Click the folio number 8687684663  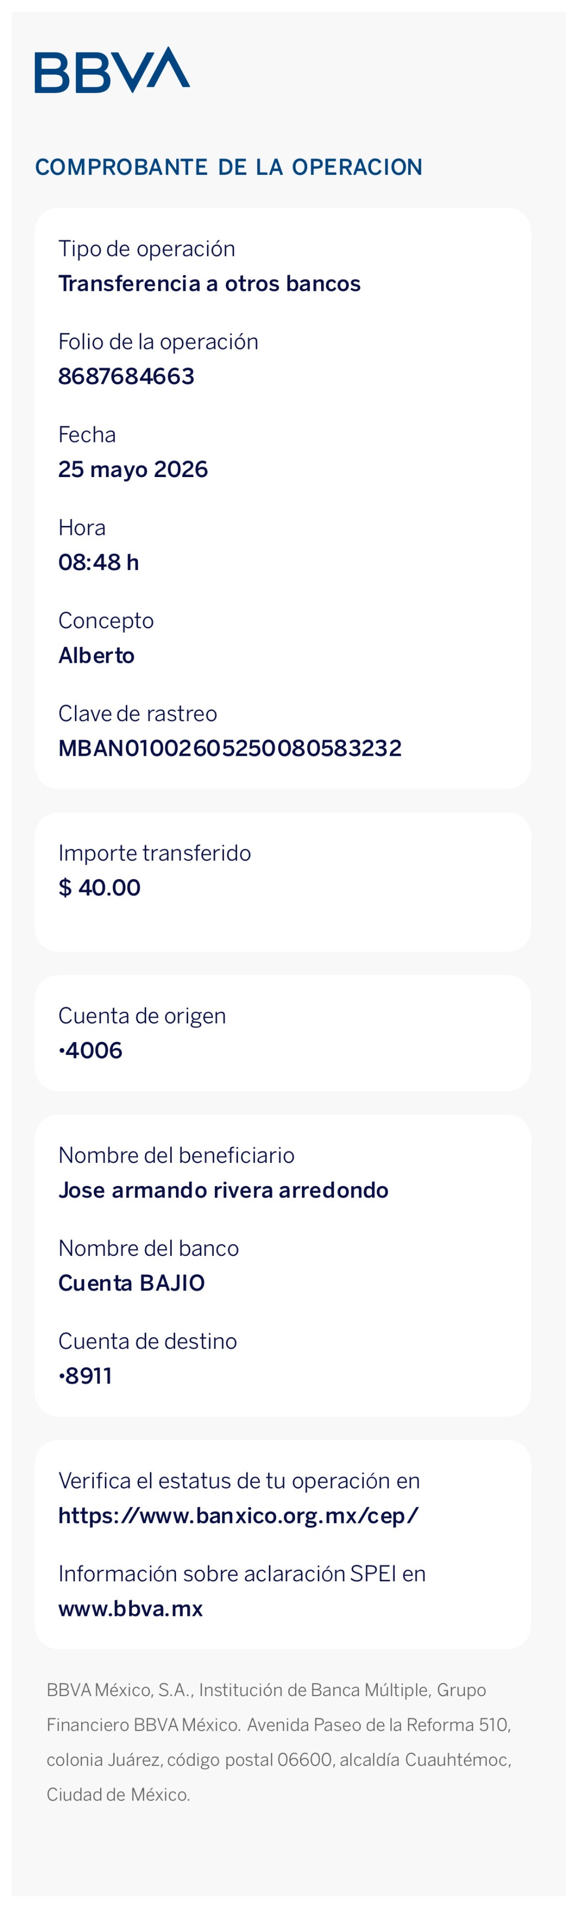(126, 376)
